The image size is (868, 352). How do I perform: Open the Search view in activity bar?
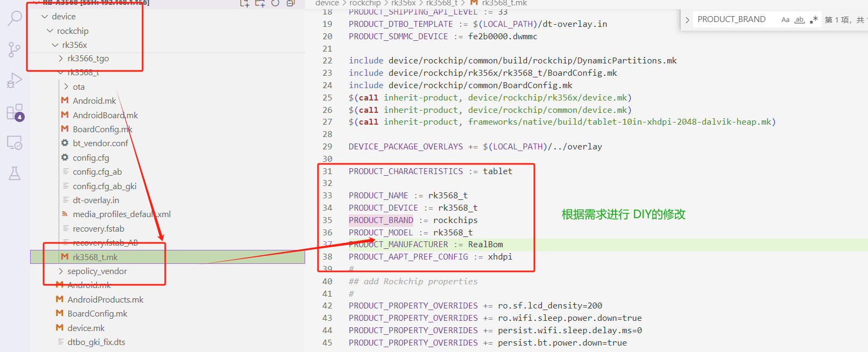point(15,19)
